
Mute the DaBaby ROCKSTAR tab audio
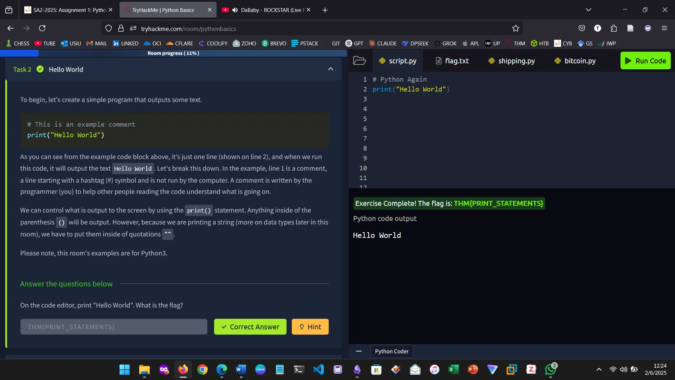(235, 10)
